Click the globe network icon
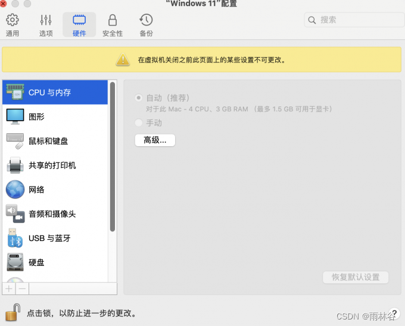 point(15,189)
